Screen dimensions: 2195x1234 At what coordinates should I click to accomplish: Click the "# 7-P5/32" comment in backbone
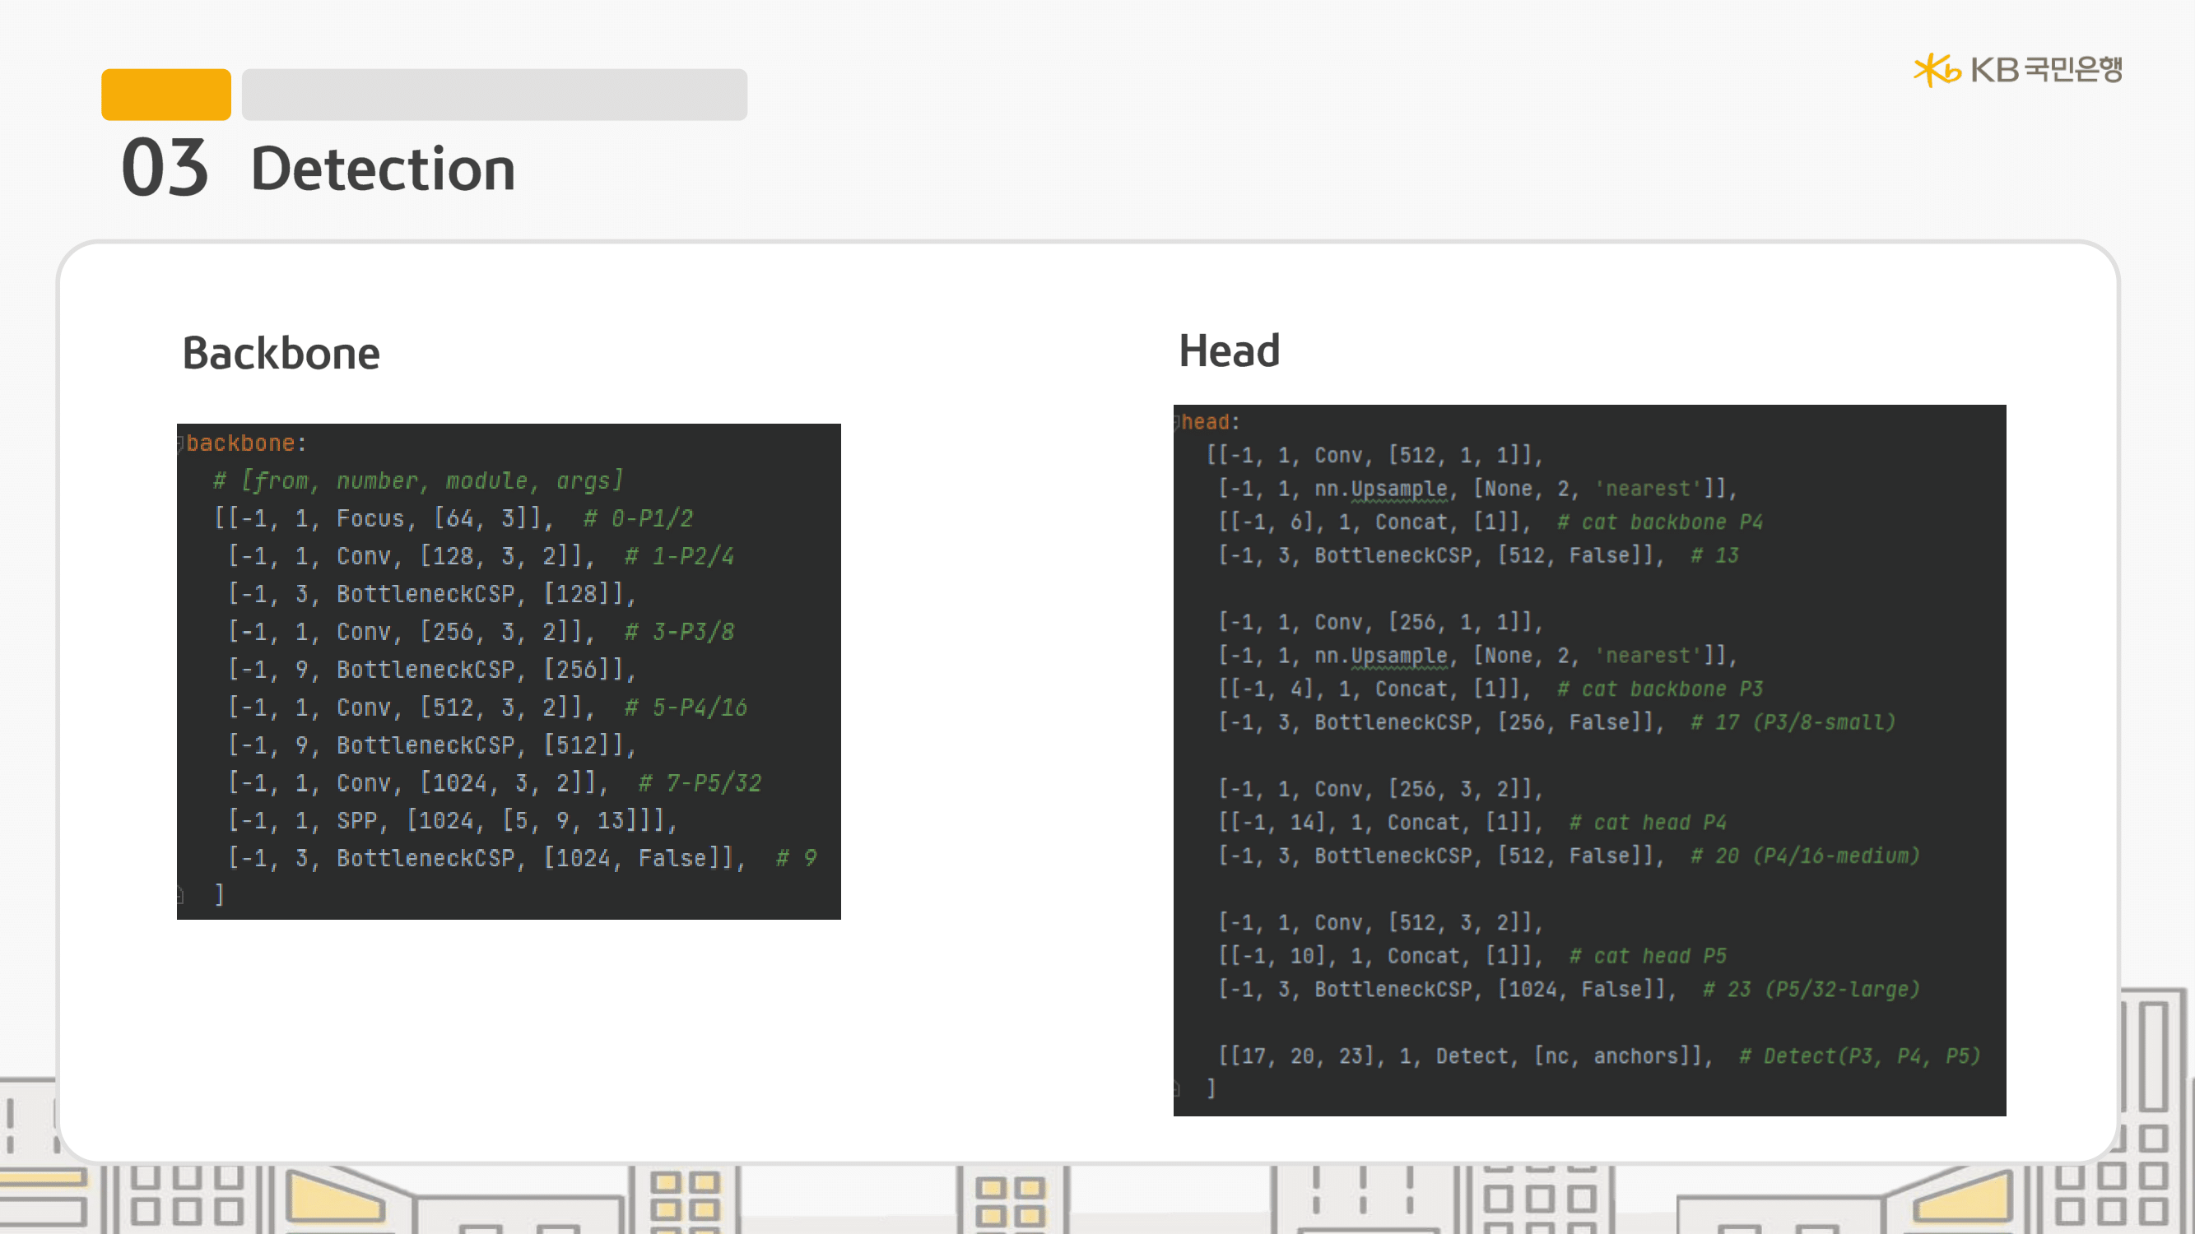tap(700, 782)
